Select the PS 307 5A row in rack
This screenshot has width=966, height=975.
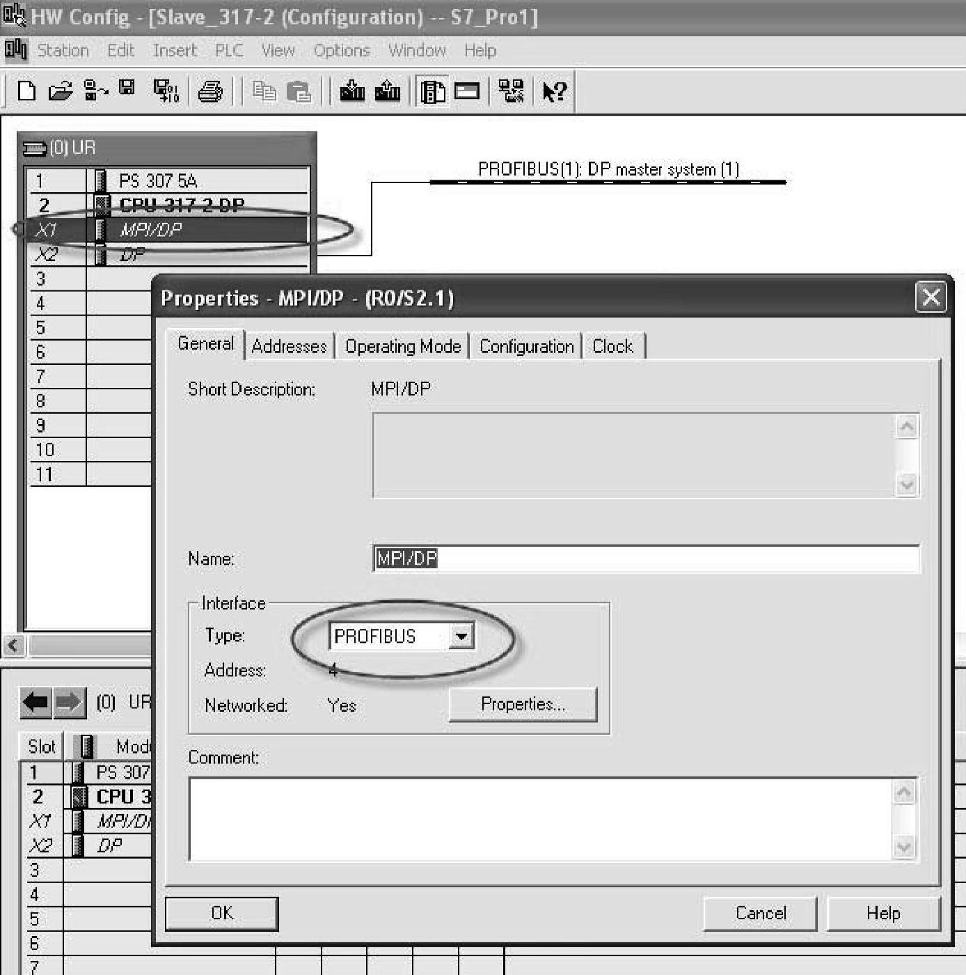(x=168, y=181)
